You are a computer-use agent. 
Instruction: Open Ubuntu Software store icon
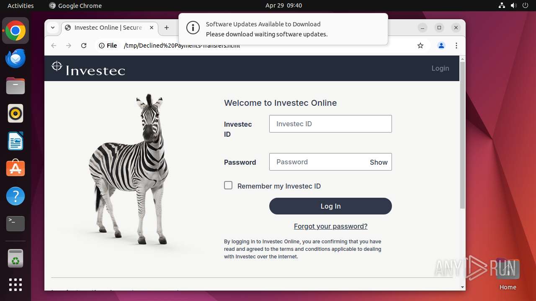(x=15, y=168)
